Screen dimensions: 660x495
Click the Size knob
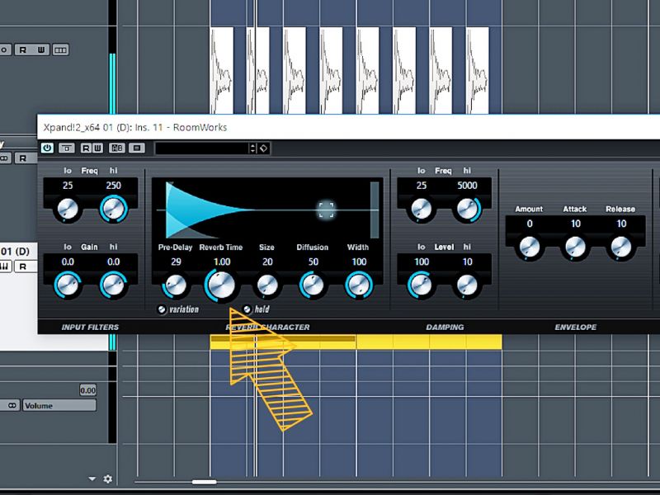point(267,285)
